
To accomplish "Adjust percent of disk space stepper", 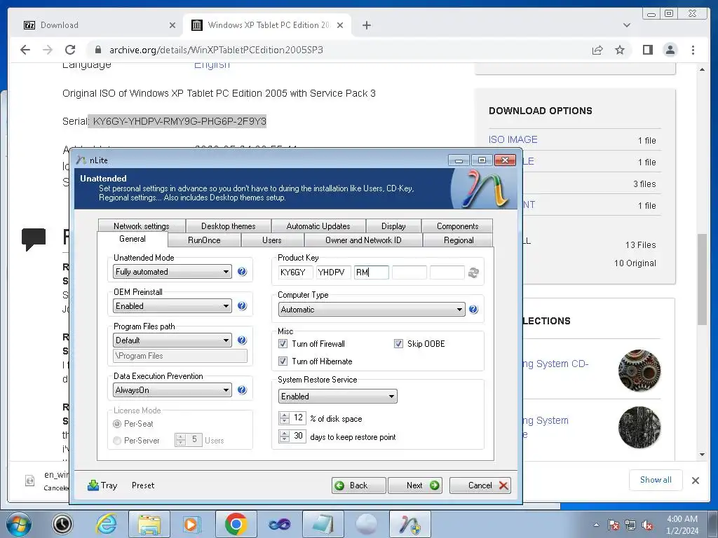I will [285, 418].
